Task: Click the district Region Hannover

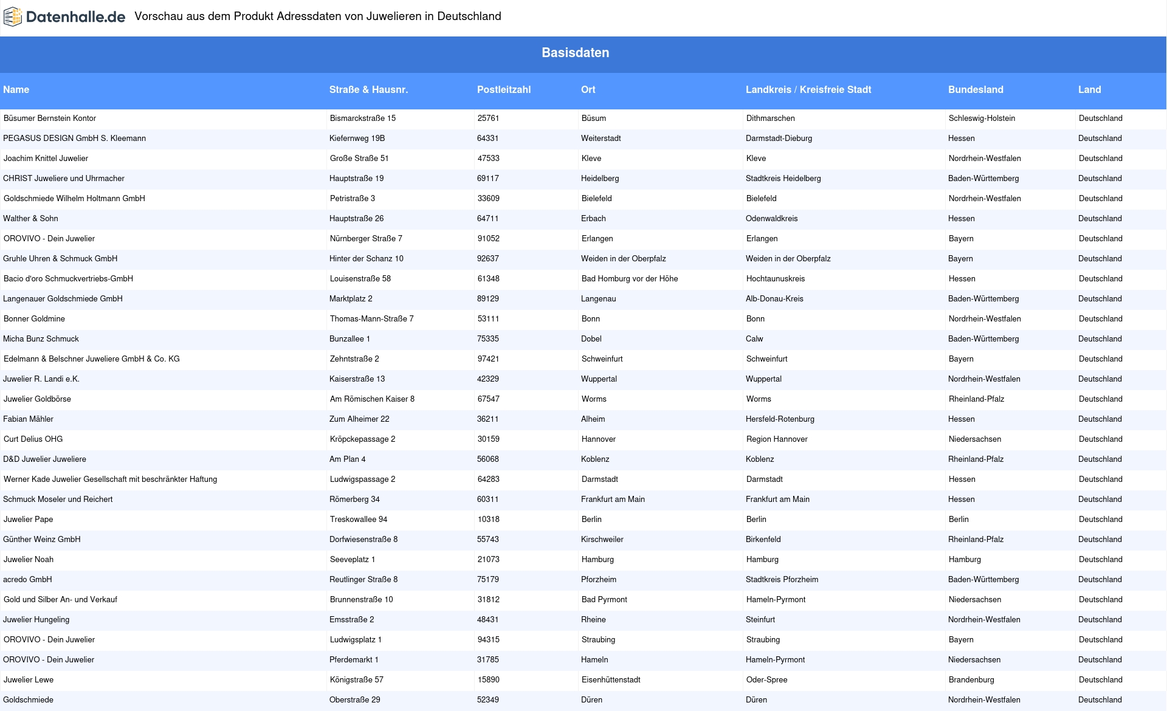Action: click(x=777, y=439)
